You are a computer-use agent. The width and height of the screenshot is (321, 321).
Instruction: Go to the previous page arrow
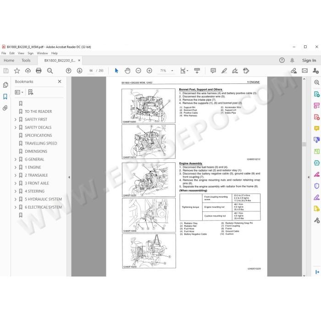click(x=69, y=71)
